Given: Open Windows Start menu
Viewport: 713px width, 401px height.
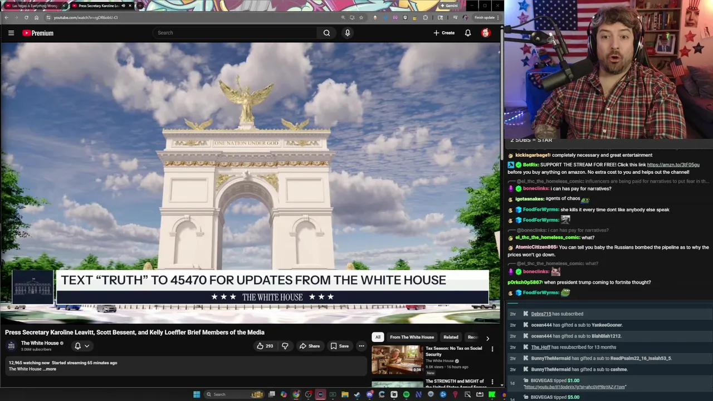Looking at the screenshot, I should pyautogui.click(x=196, y=394).
